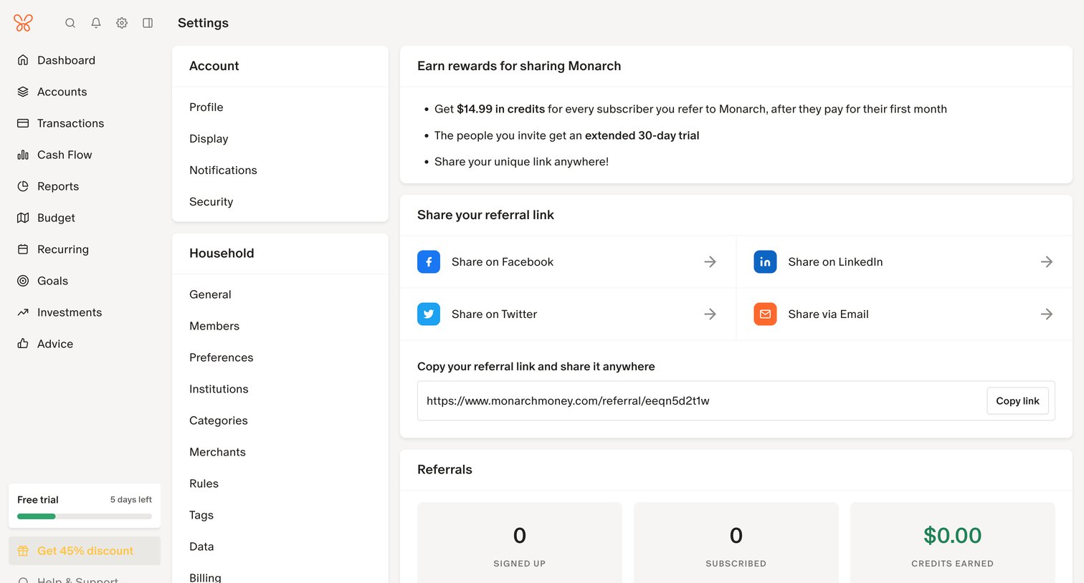This screenshot has width=1084, height=583.
Task: Select Categories settings
Action: (x=280, y=420)
